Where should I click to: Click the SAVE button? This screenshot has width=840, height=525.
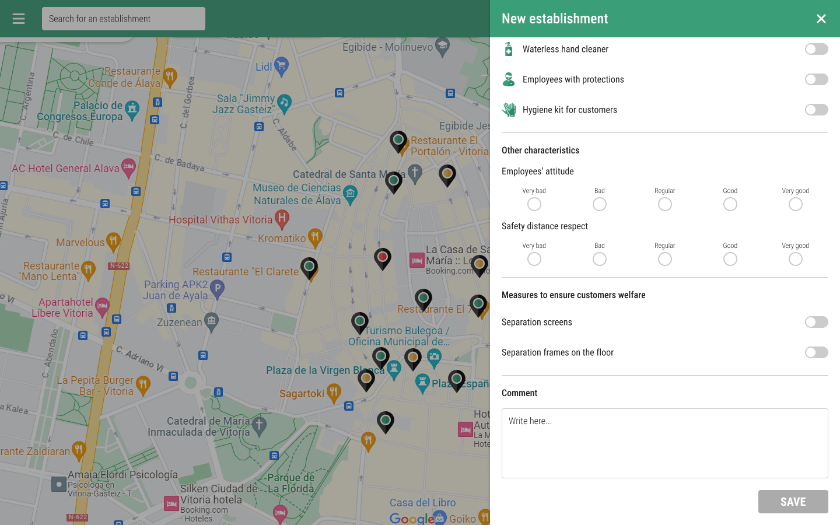[x=793, y=502]
